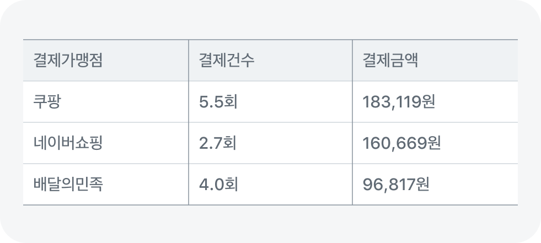Click the divider between 네이버쇼핑 and 2.7회
The width and height of the screenshot is (541, 243).
189,143
